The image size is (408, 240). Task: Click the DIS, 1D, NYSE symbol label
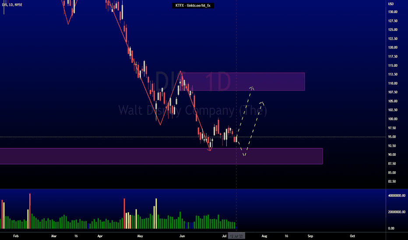click(x=12, y=5)
